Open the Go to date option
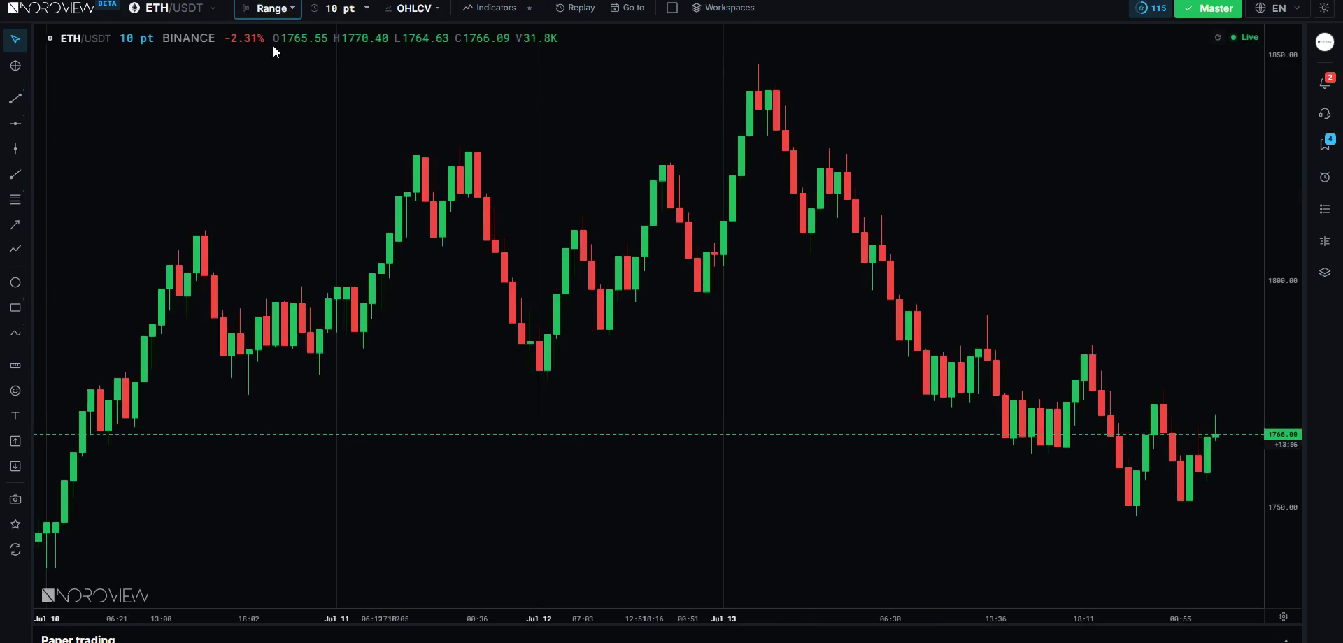This screenshot has height=643, width=1343. (627, 8)
